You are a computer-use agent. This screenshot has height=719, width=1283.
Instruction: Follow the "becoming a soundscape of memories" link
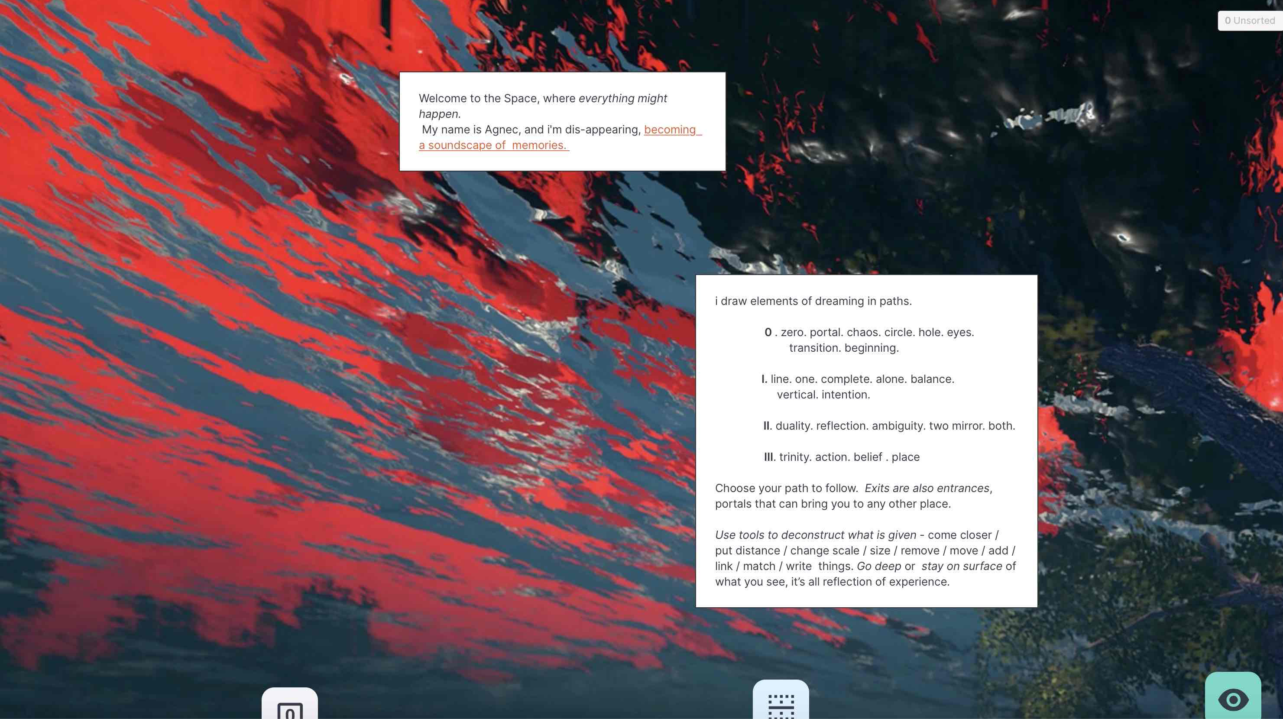pos(561,137)
